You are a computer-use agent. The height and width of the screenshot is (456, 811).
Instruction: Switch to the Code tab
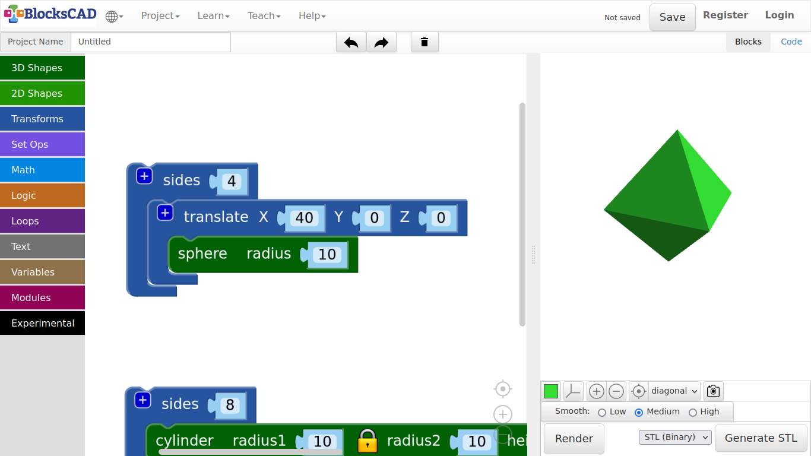pos(791,42)
